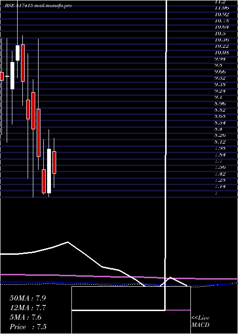Click the '<<Live MACD' label
This screenshot has height=334, width=238.
click(200, 322)
